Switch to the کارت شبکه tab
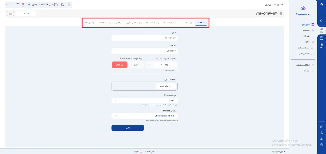 point(152,23)
